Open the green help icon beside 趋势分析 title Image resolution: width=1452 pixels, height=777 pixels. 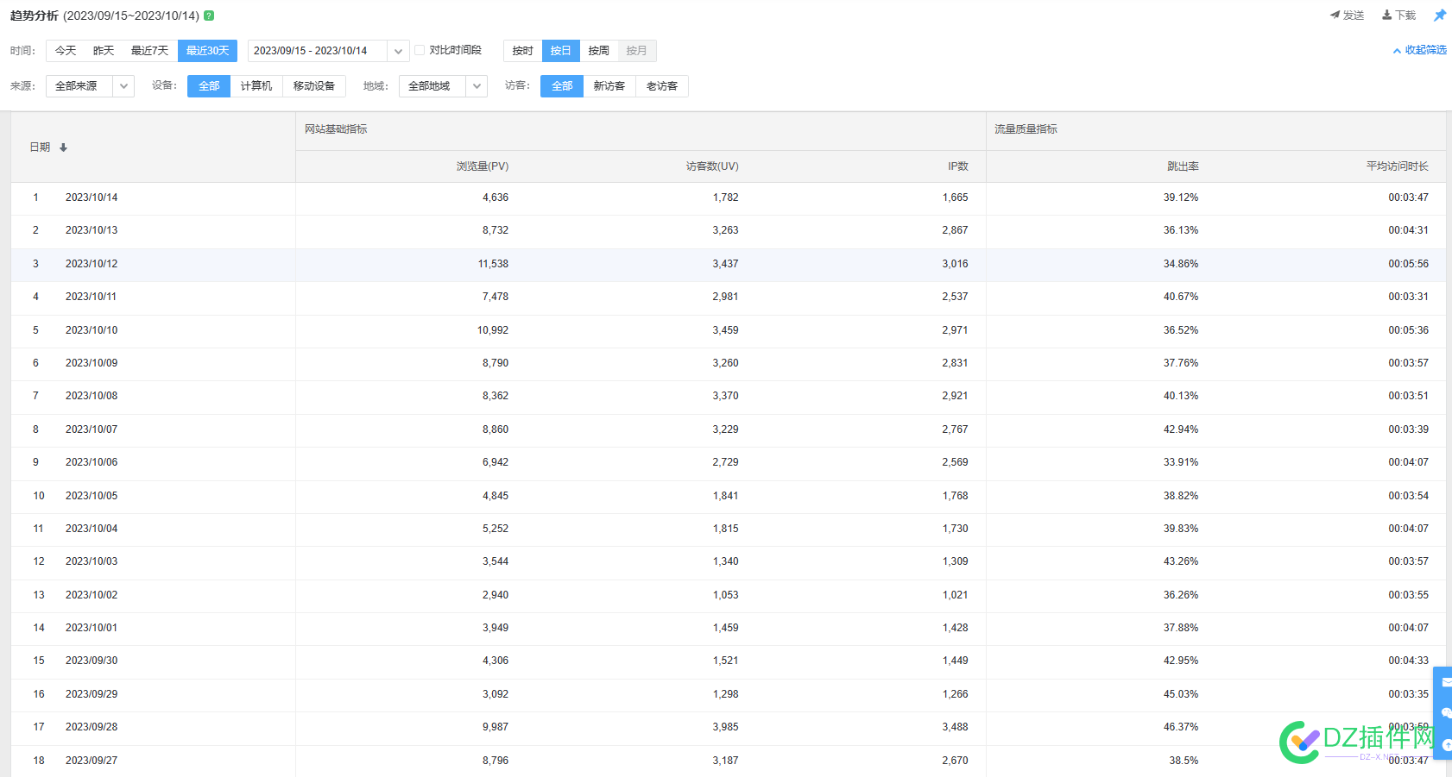coord(209,16)
